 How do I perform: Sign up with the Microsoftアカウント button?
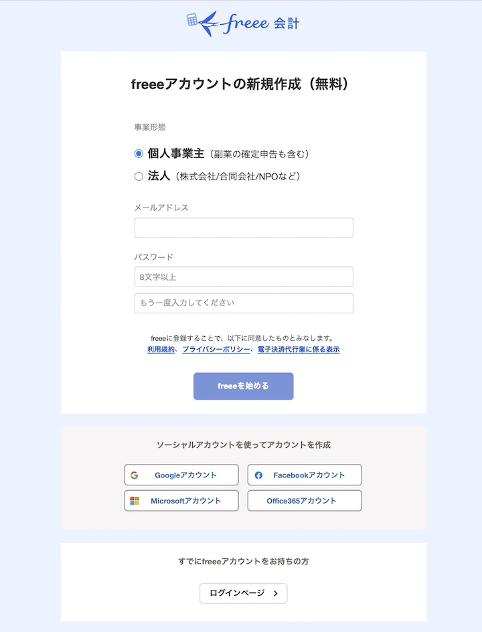tap(181, 500)
